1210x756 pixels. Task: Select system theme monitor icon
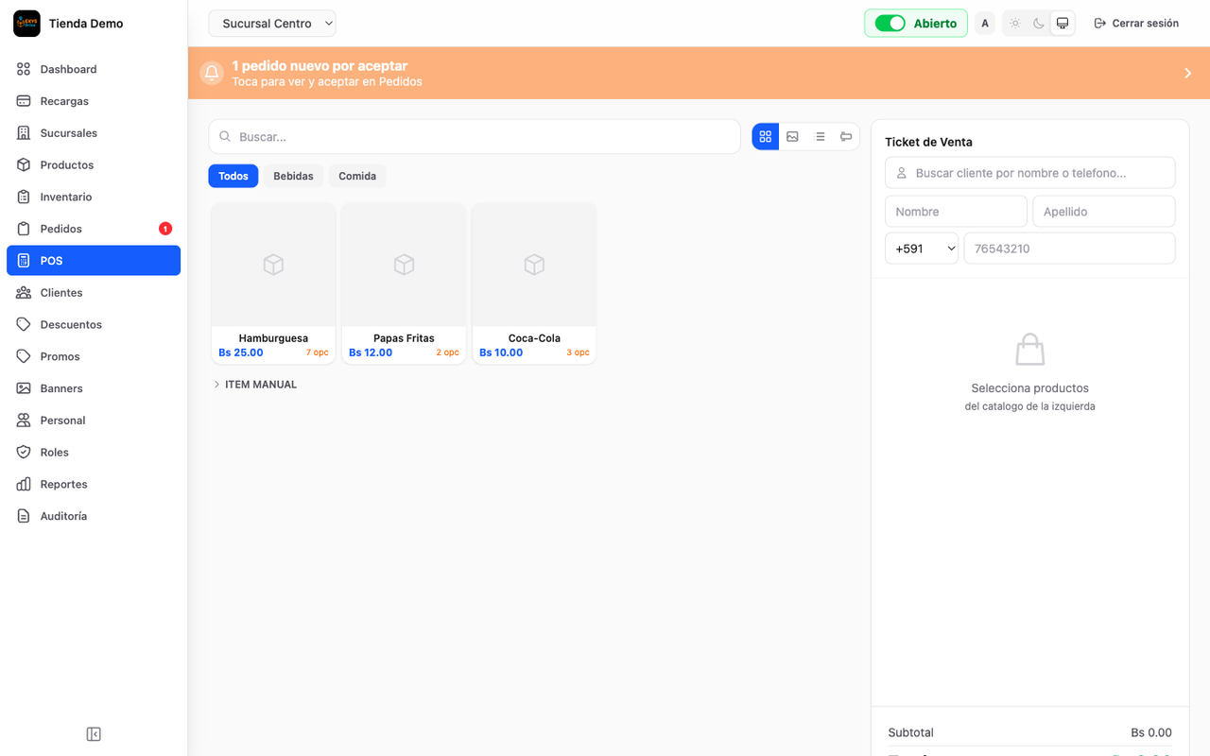[x=1063, y=24]
